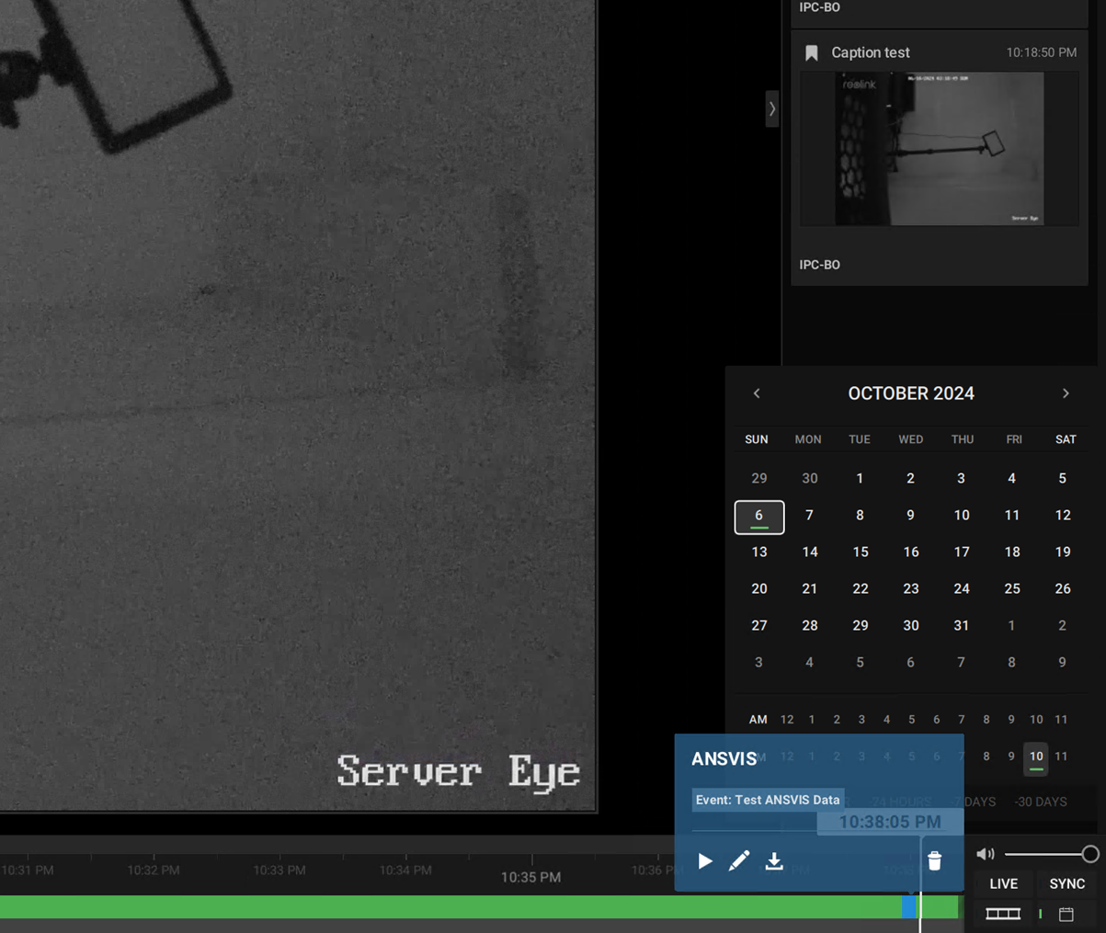Select October 15 in the calendar
This screenshot has width=1106, height=933.
860,552
